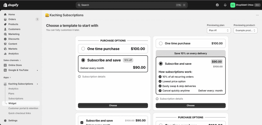Click the SC store avatar
The height and width of the screenshot is (125, 262).
pos(233,5)
